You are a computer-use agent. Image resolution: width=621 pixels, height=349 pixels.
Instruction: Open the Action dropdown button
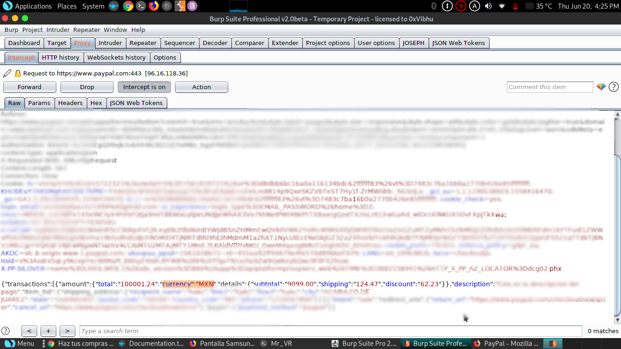coord(201,87)
